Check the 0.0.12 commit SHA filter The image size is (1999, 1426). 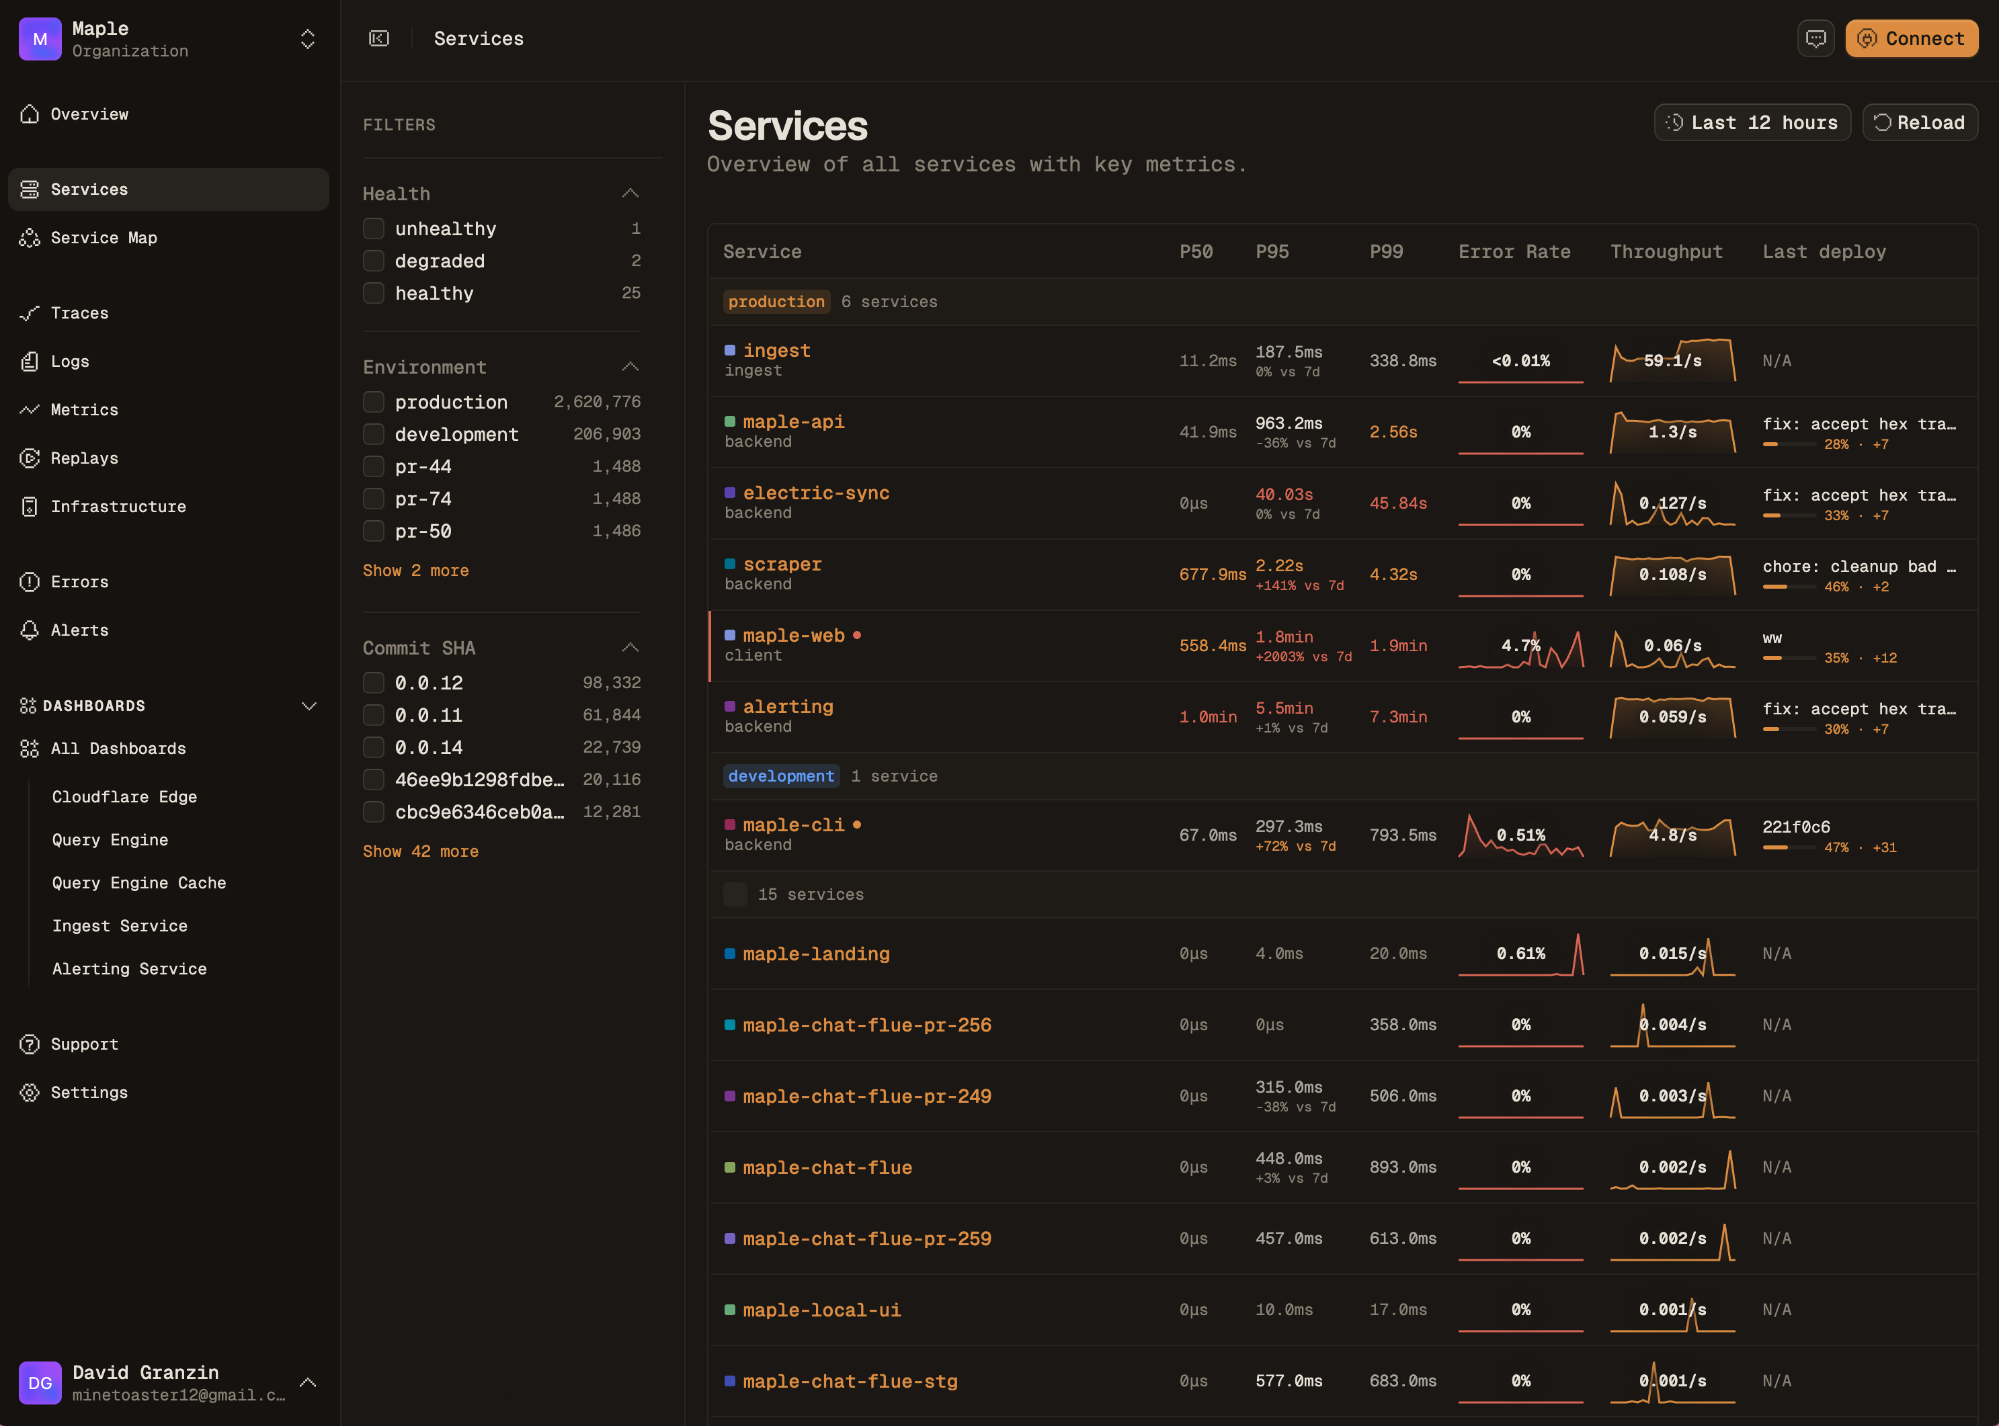[374, 683]
